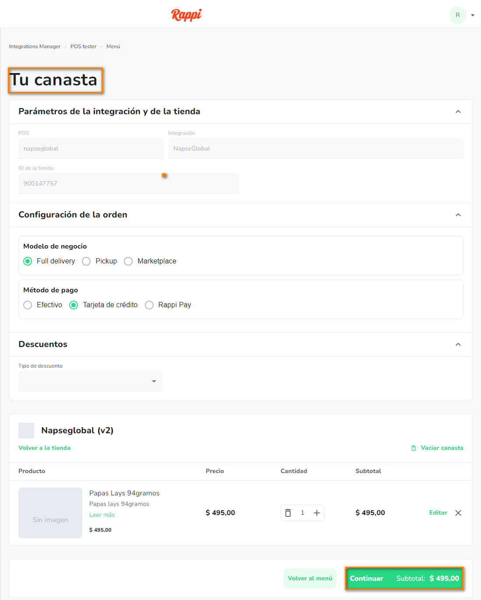Open the Tipo de descuento dropdown
The image size is (481, 600).
pyautogui.click(x=90, y=381)
